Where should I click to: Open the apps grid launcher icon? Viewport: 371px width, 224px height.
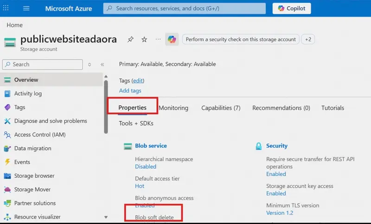pyautogui.click(x=6, y=8)
